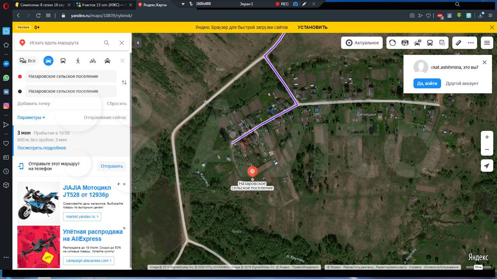Edit the second route point field

click(71, 91)
